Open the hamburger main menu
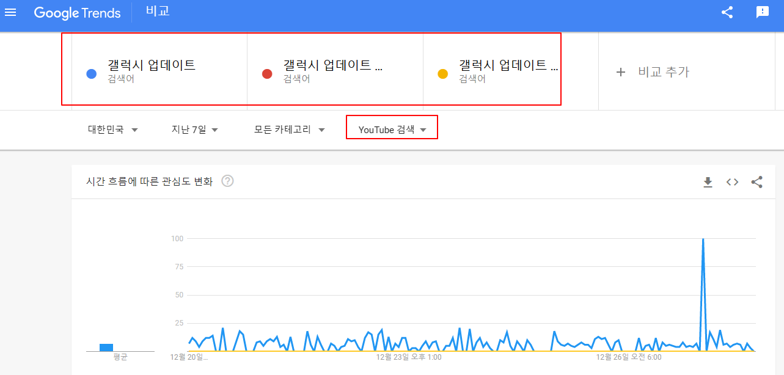784x375 pixels. pyautogui.click(x=10, y=13)
